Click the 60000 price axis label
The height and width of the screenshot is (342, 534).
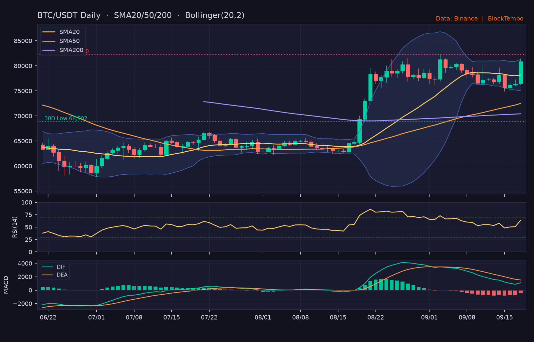click(23, 166)
